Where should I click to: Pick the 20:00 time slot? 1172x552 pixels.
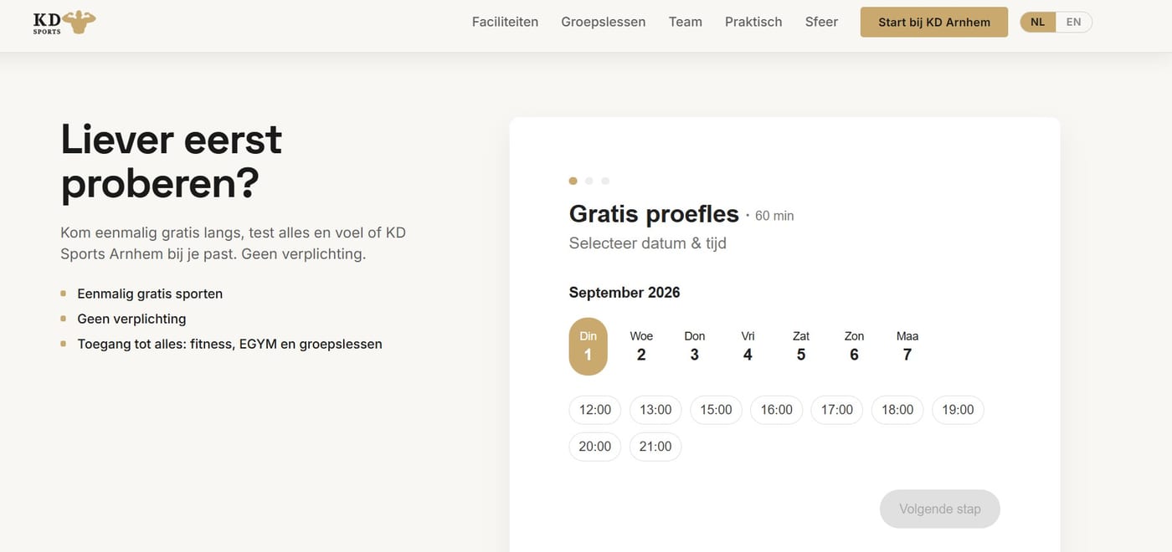pos(595,447)
